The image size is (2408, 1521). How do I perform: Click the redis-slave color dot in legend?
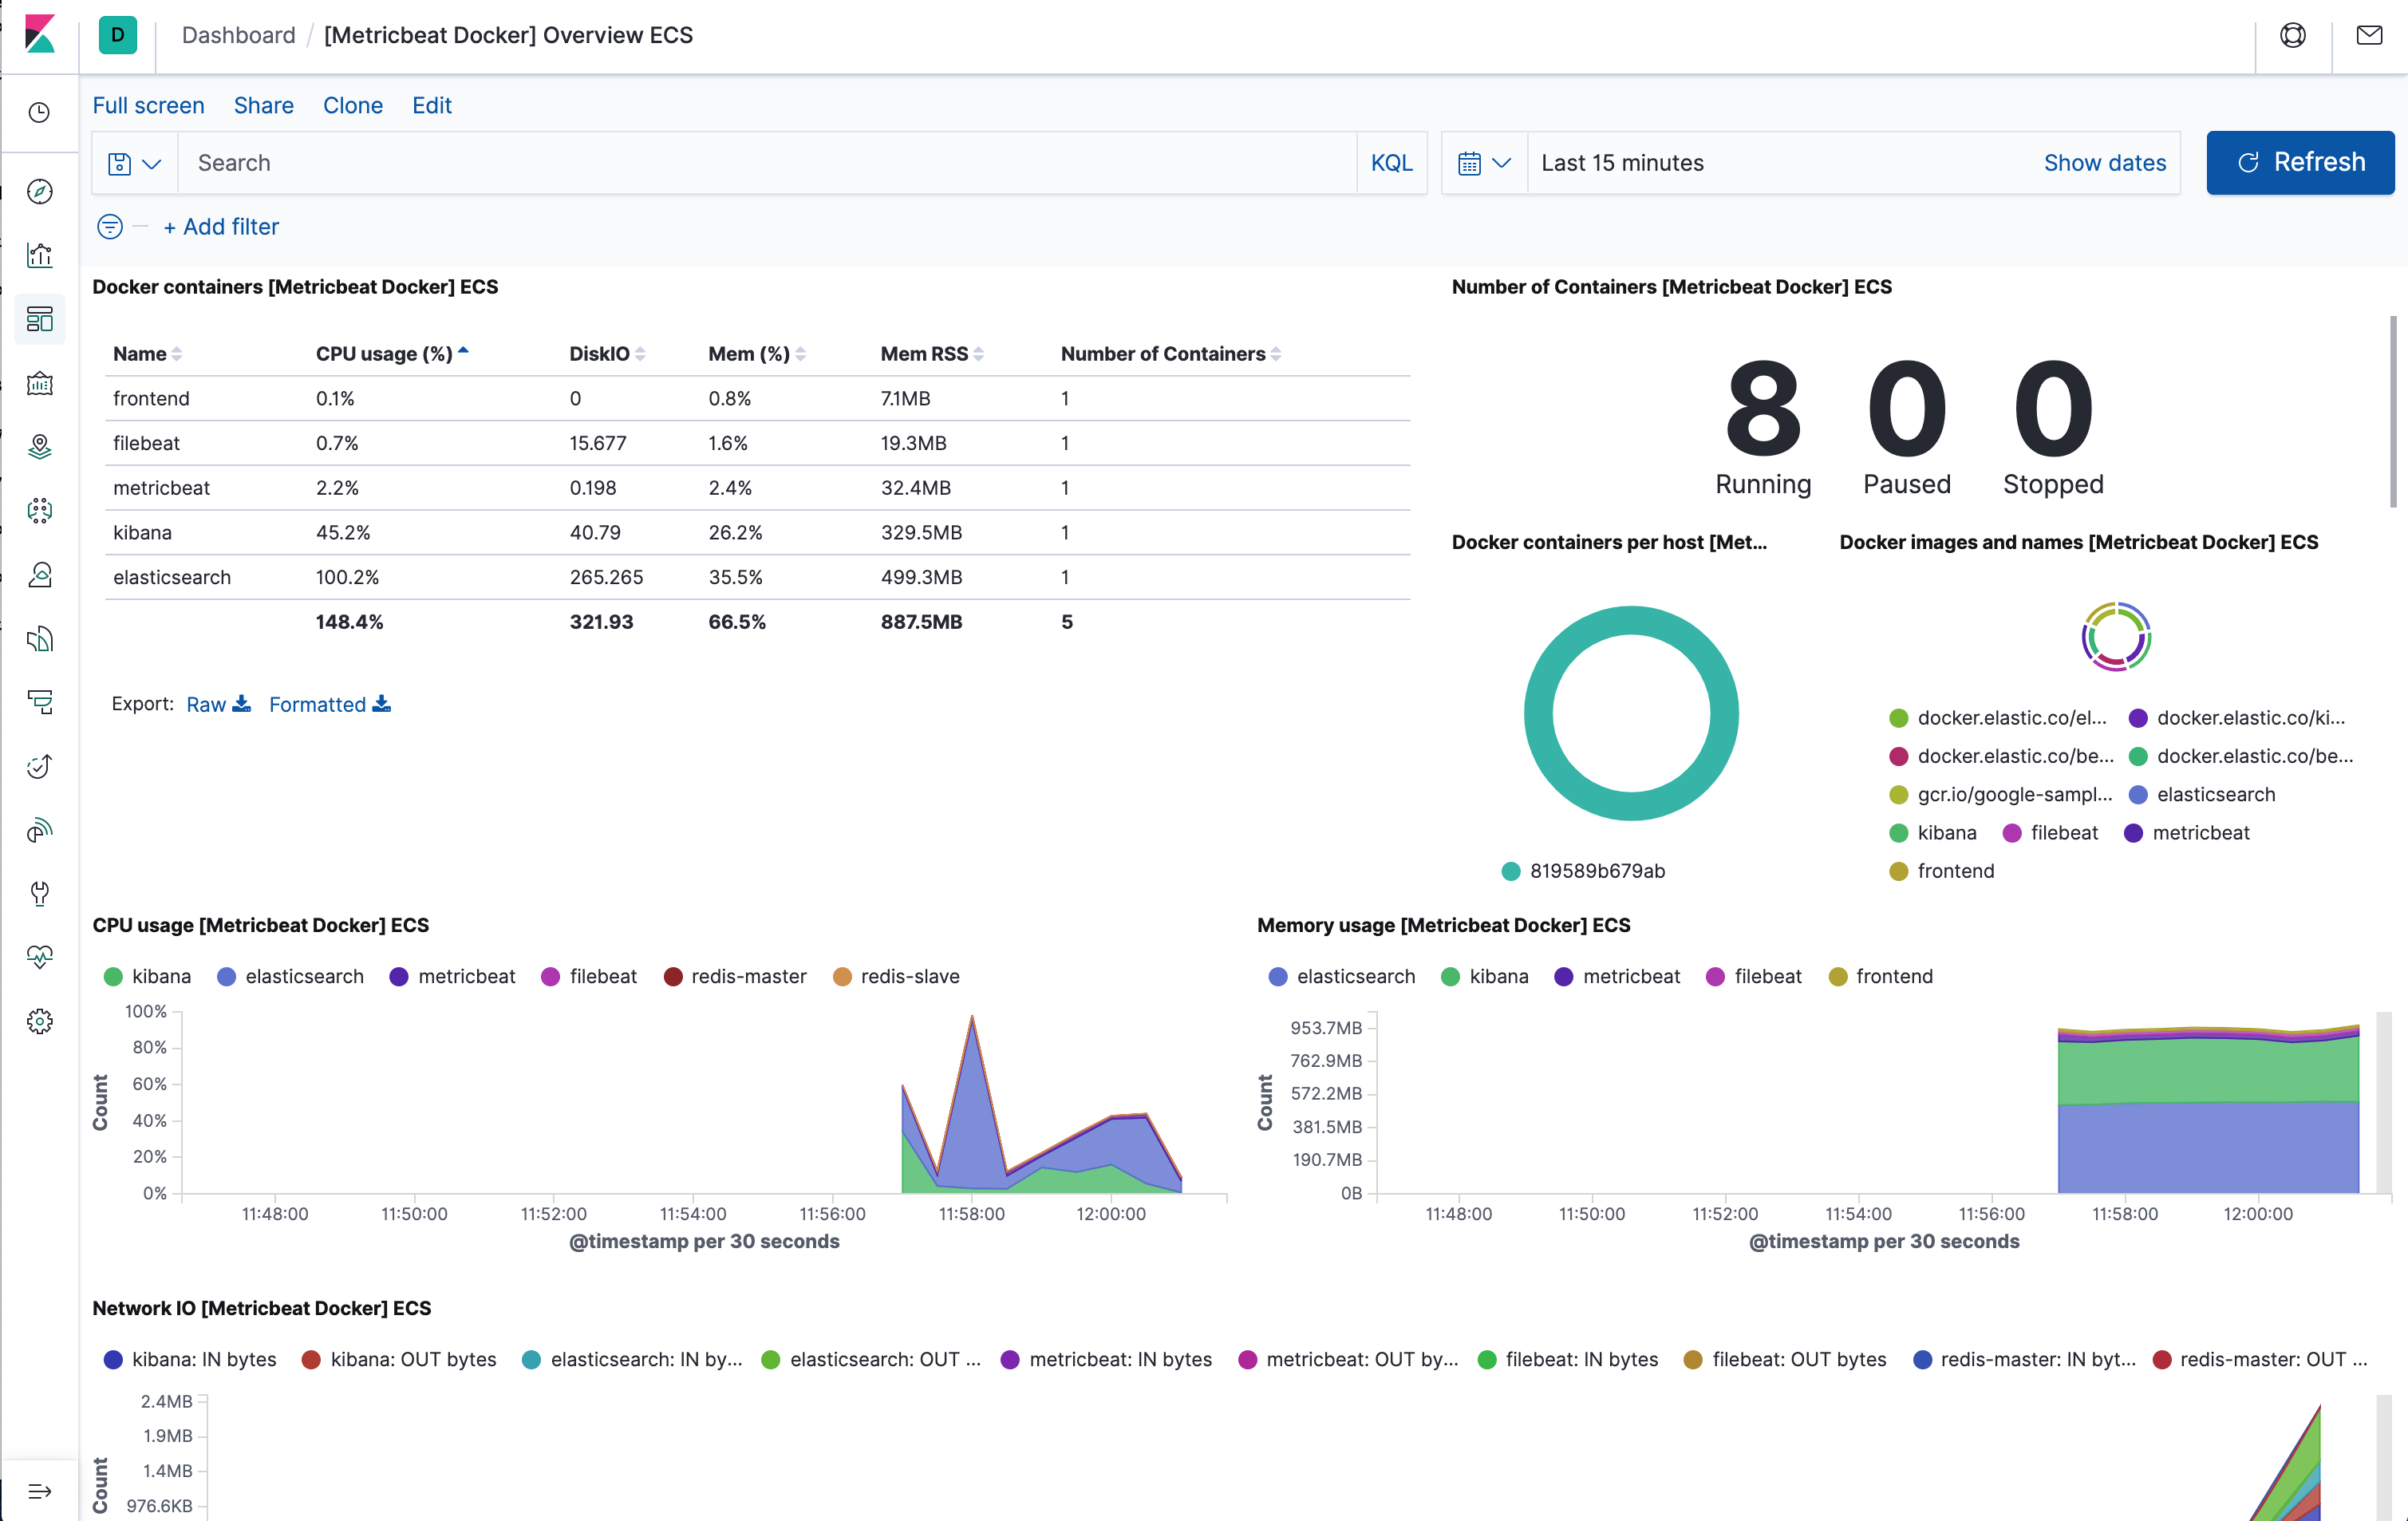pos(842,976)
